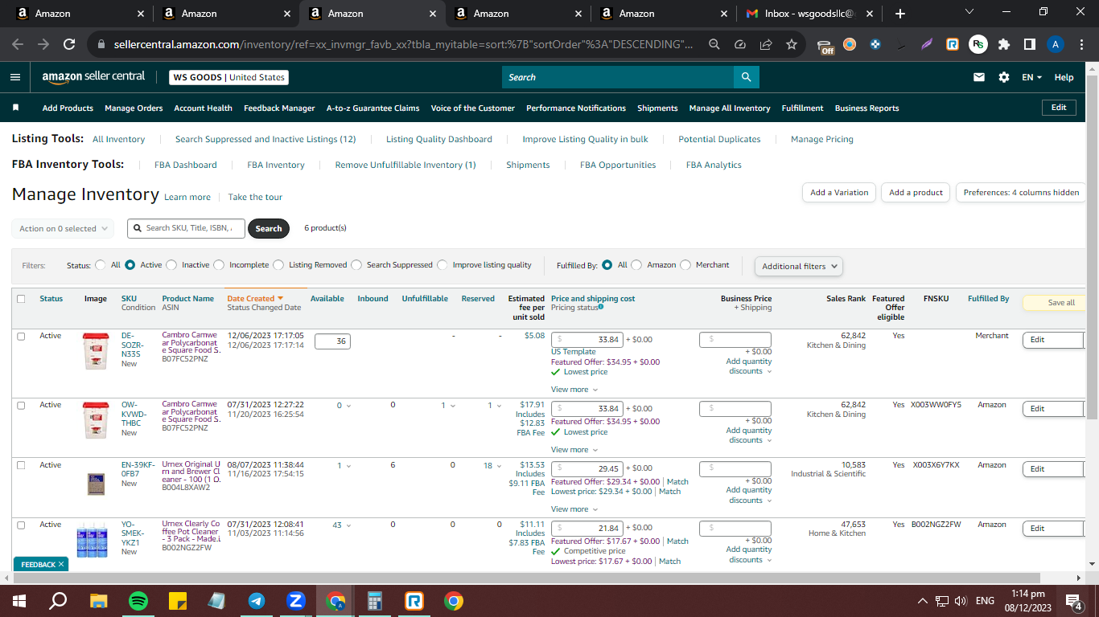Open the Action on 0 selected dropdown
Screen dimensions: 1099x617
point(63,229)
